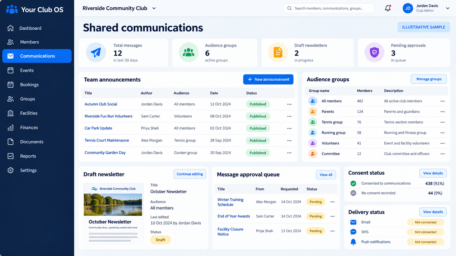Open the notifications bell
This screenshot has height=256, width=456.
(388, 8)
